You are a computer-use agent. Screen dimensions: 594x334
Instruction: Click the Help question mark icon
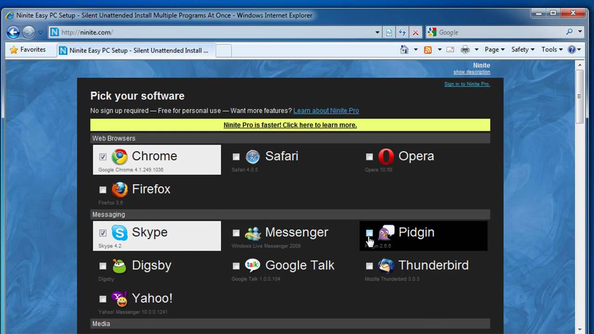click(572, 50)
